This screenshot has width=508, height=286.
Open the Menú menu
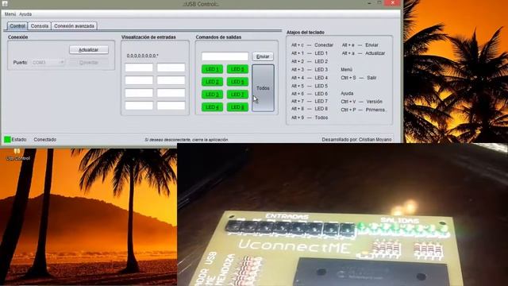pos(10,14)
